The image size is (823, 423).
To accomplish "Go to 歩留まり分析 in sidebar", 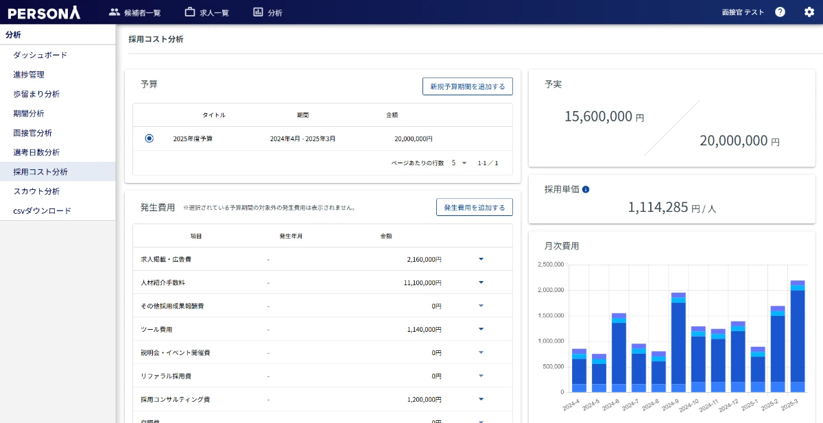I will click(36, 94).
